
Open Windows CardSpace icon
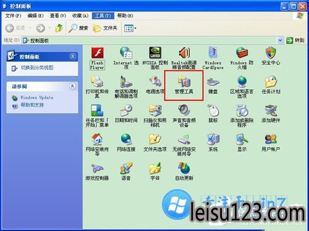tap(213, 53)
